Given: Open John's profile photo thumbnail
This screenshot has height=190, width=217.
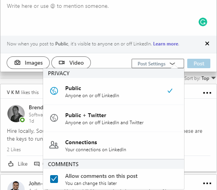Looking at the screenshot, I should pyautogui.click(x=16, y=185).
